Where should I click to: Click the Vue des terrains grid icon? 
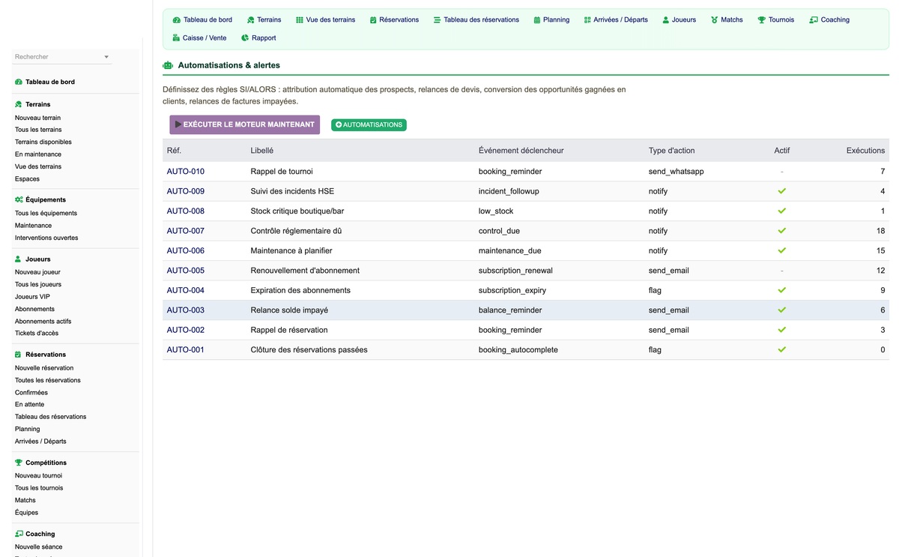[300, 20]
